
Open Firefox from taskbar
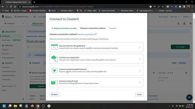[x=32, y=106]
